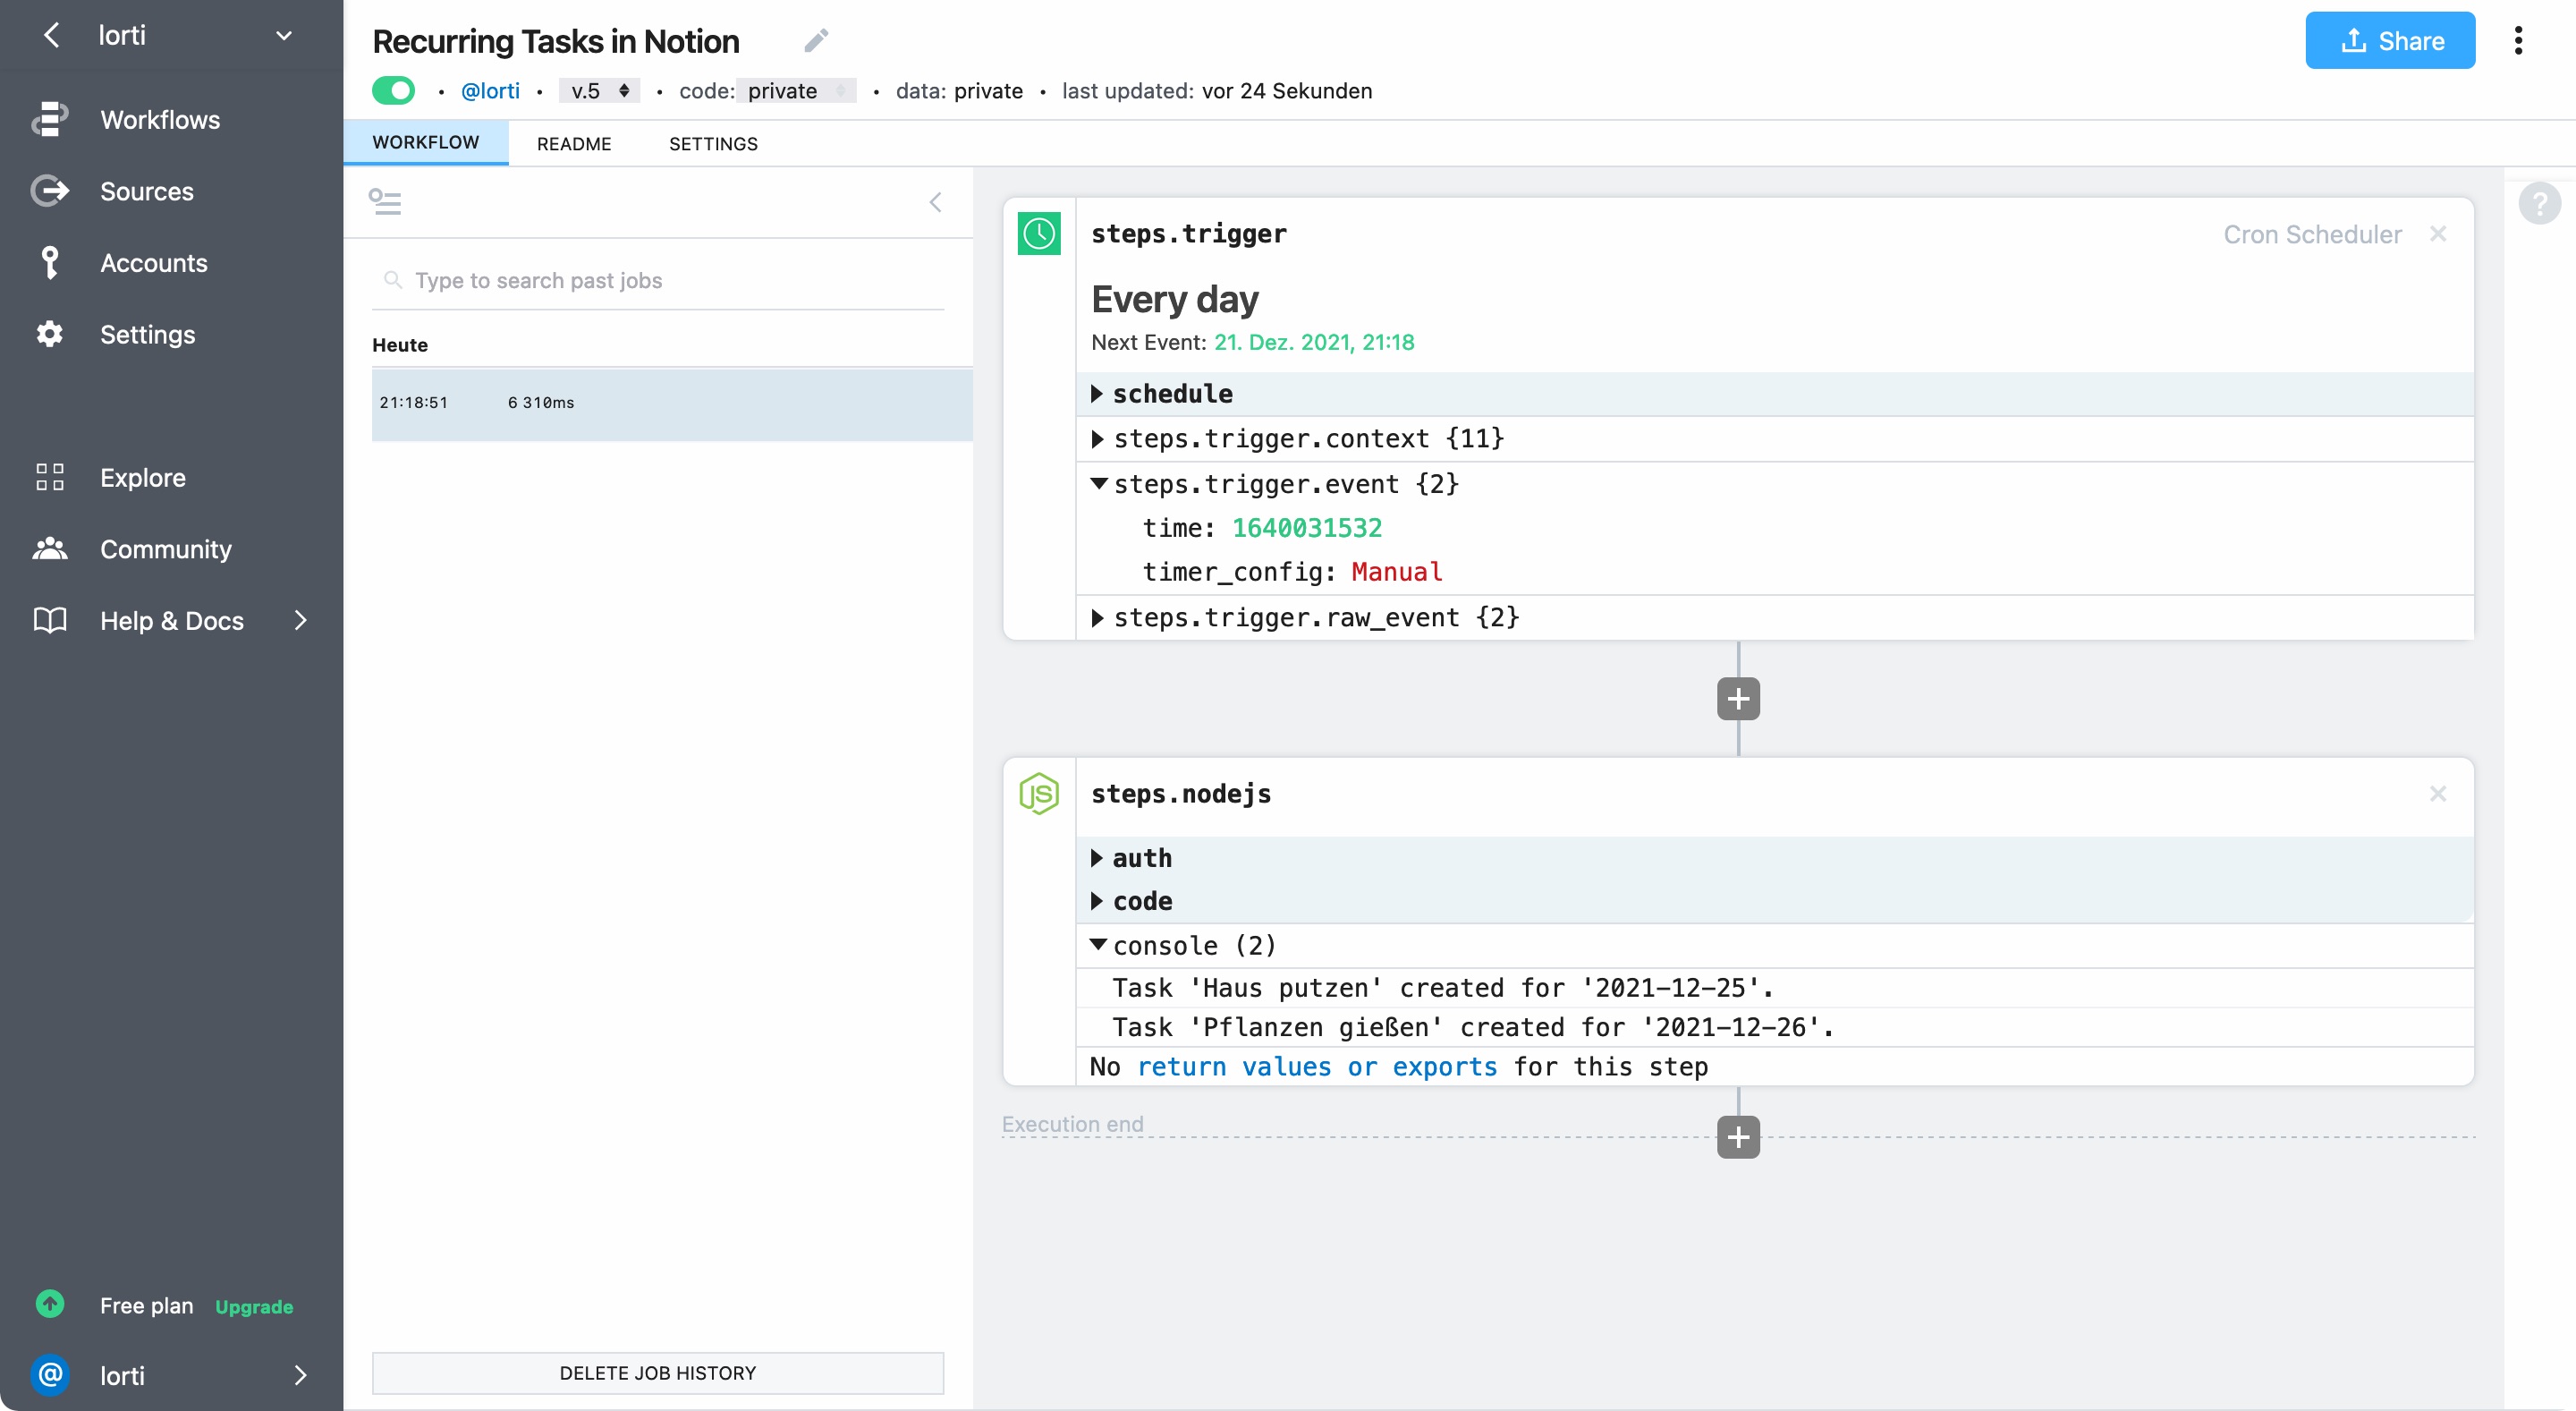Click the pencil icon to rename workflow
Viewport: 2576px width, 1411px height.
point(816,40)
